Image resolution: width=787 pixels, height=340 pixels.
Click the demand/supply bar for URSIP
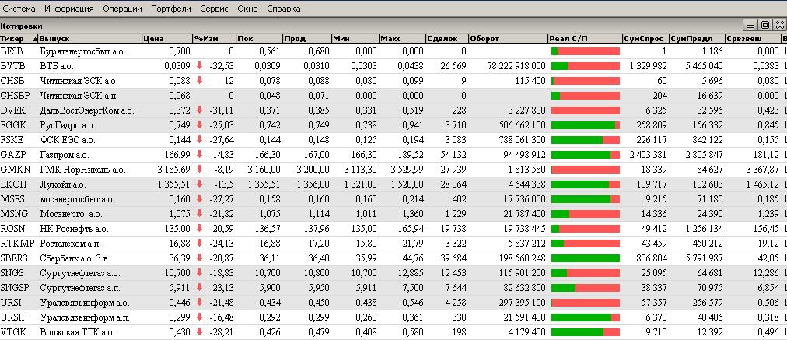tap(586, 317)
